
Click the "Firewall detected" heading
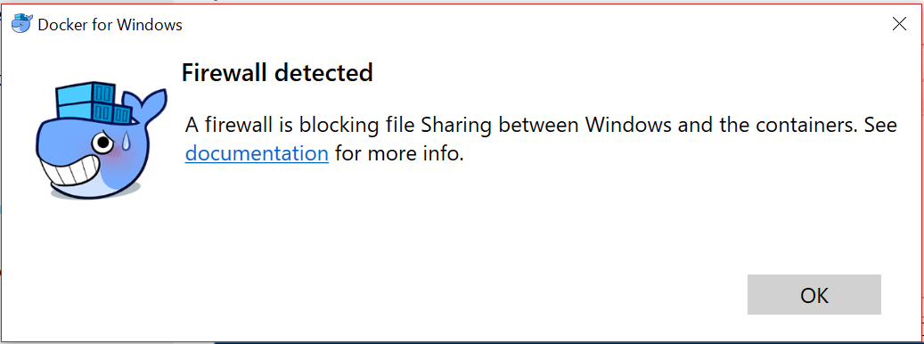click(x=277, y=73)
